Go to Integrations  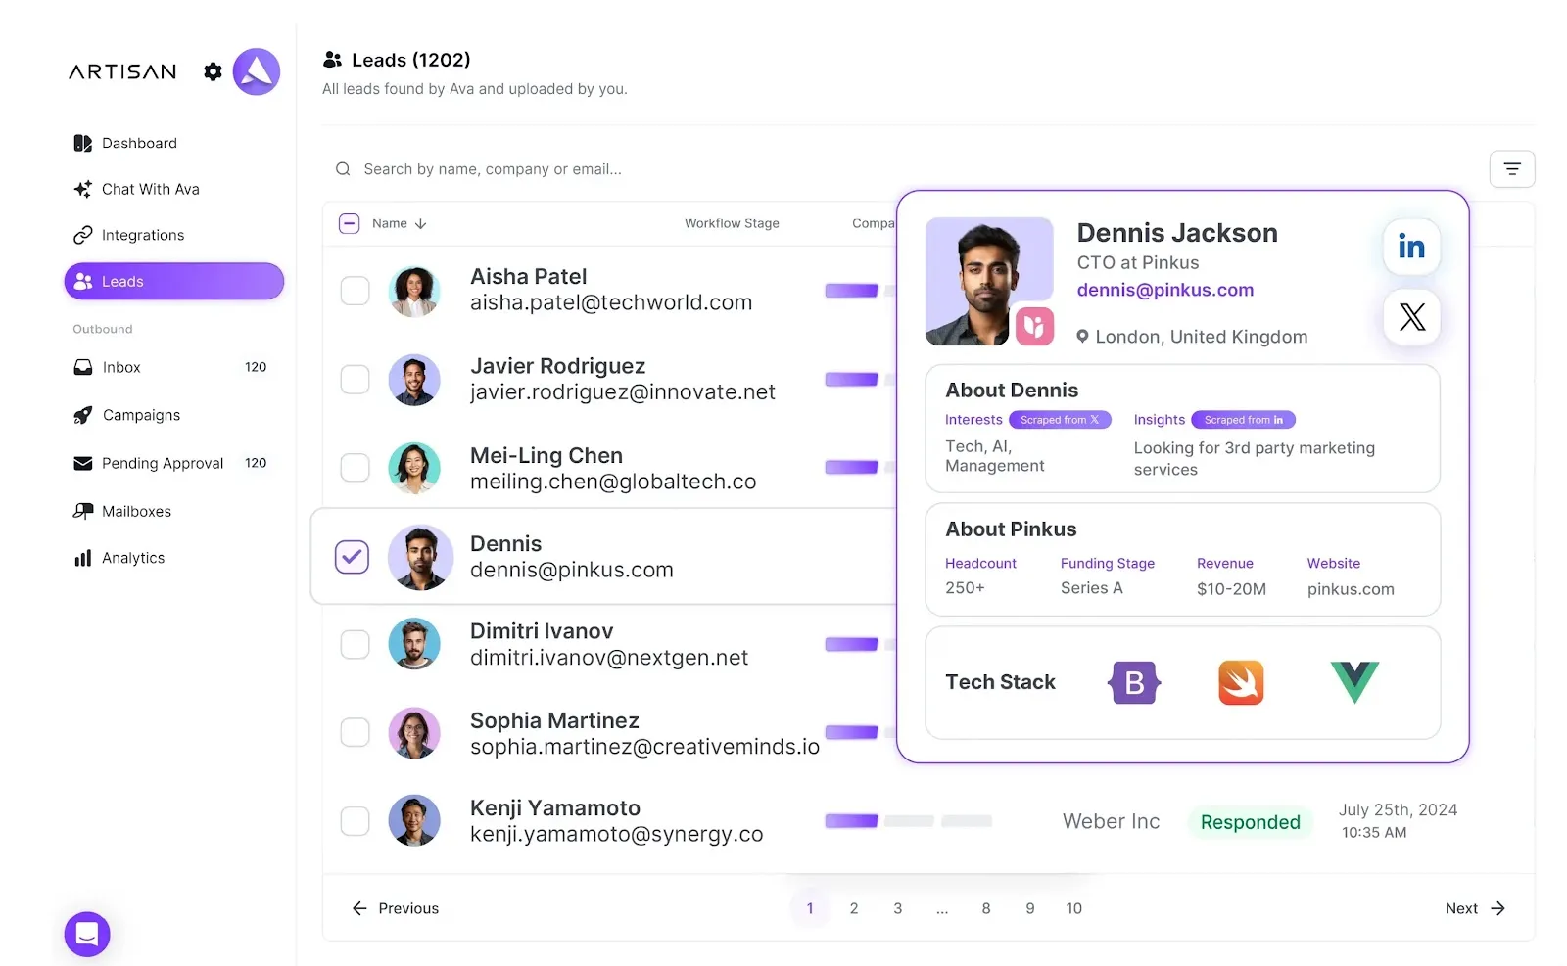(128, 235)
